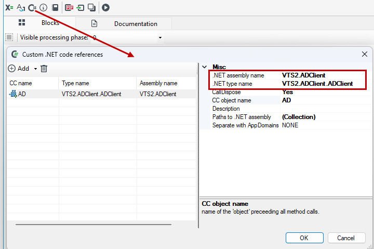This screenshot has width=374, height=249.
Task: Switch to the Blocks tab
Action: click(39, 23)
